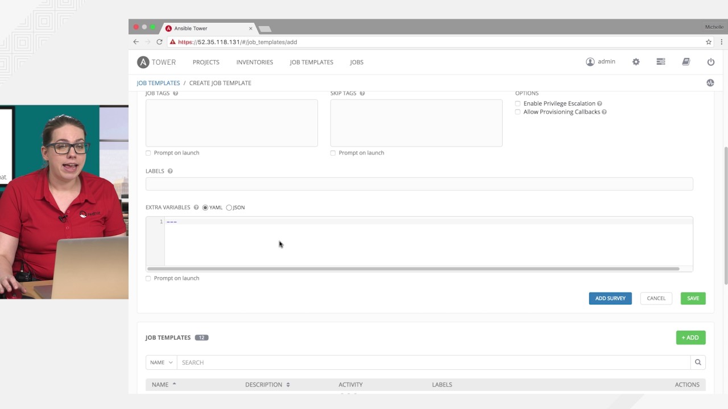This screenshot has height=409, width=728.
Task: Click the Labels column header
Action: 442,385
